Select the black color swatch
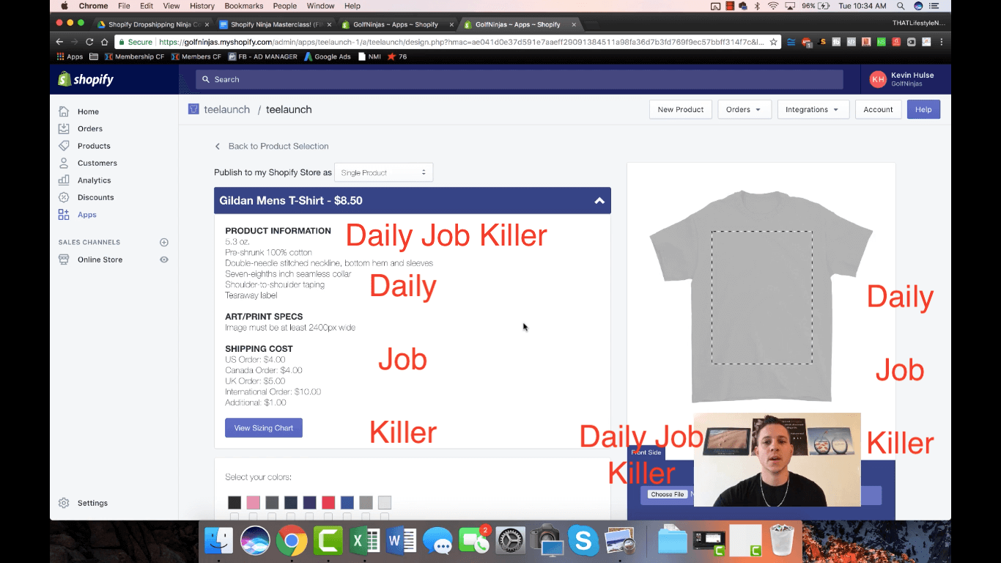 click(x=234, y=502)
